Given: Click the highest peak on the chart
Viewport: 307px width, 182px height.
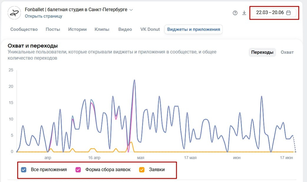Looking at the screenshot, I should coord(134,80).
